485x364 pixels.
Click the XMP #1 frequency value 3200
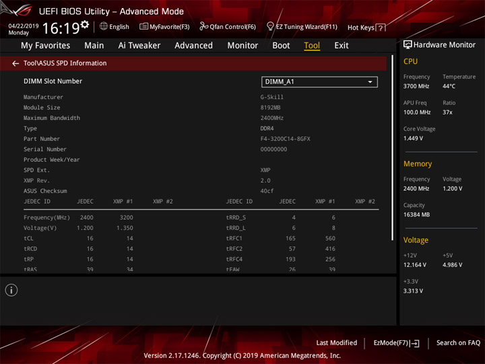(x=127, y=218)
